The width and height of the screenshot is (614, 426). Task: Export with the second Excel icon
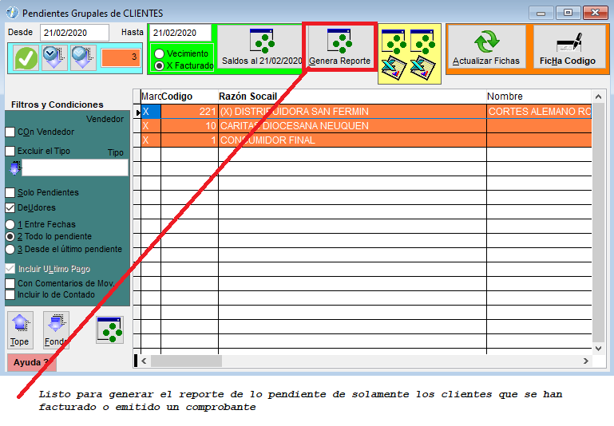tap(423, 68)
